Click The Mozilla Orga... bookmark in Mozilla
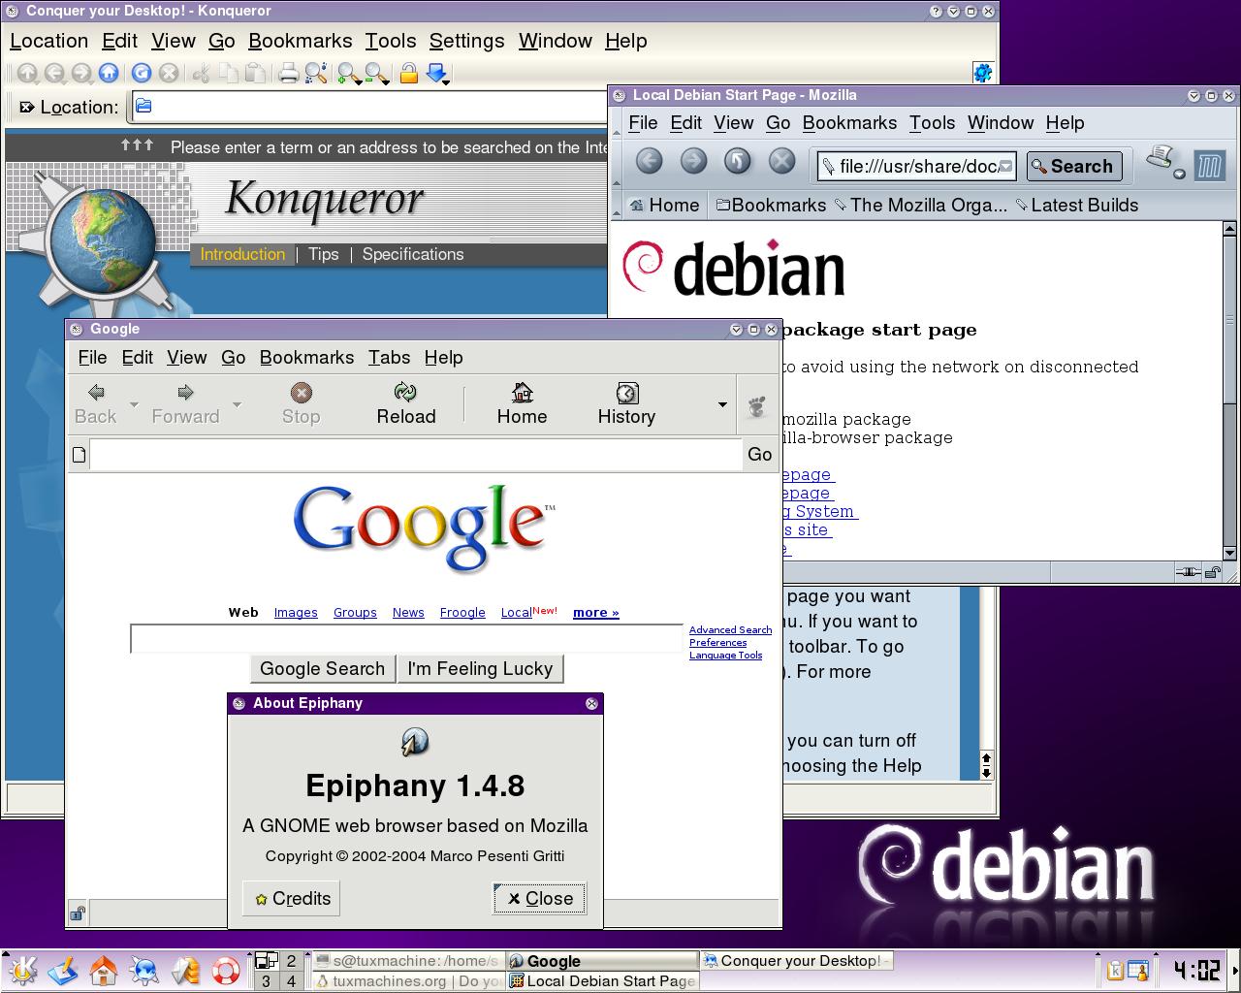Screen dimensions: 1241x993 [920, 205]
